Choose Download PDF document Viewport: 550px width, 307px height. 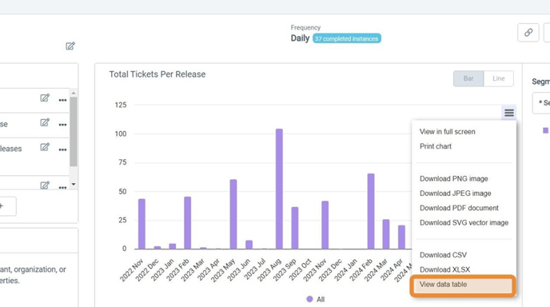click(459, 208)
